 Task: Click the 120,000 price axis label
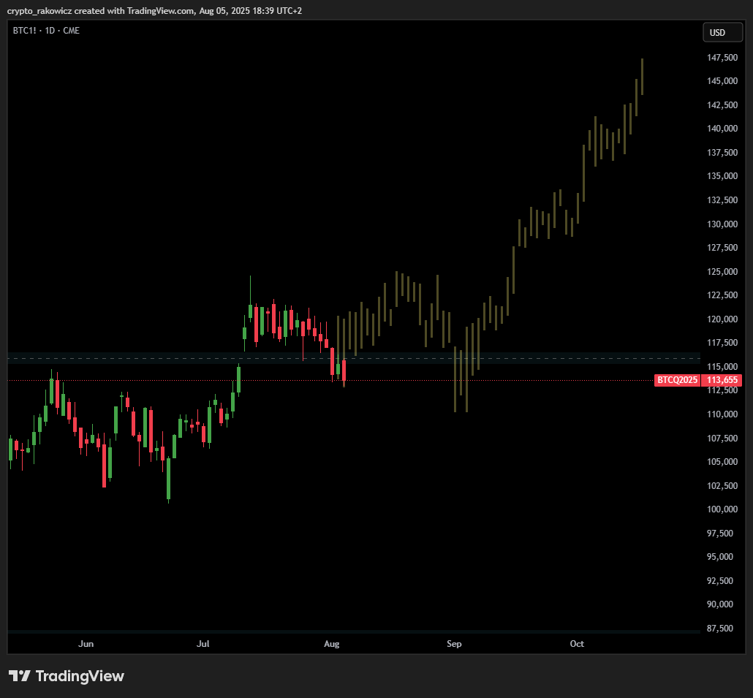[x=722, y=319]
